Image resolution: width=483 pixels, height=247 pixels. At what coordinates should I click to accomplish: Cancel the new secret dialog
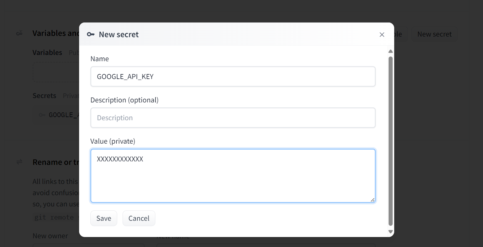click(x=139, y=218)
